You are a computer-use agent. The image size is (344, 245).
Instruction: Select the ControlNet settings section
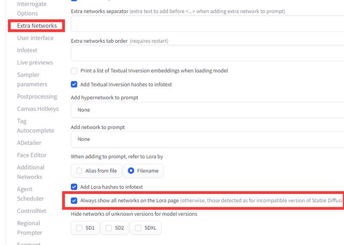(31, 211)
